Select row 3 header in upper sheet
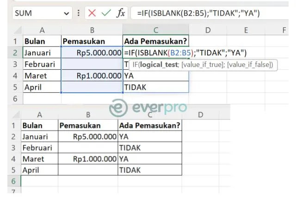Image resolution: width=296 pixels, height=197 pixels. pos(15,64)
